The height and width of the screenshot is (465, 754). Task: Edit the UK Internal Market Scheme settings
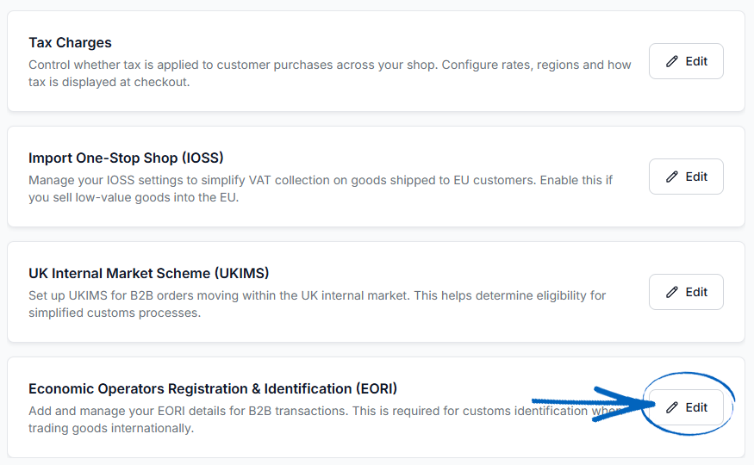click(686, 292)
